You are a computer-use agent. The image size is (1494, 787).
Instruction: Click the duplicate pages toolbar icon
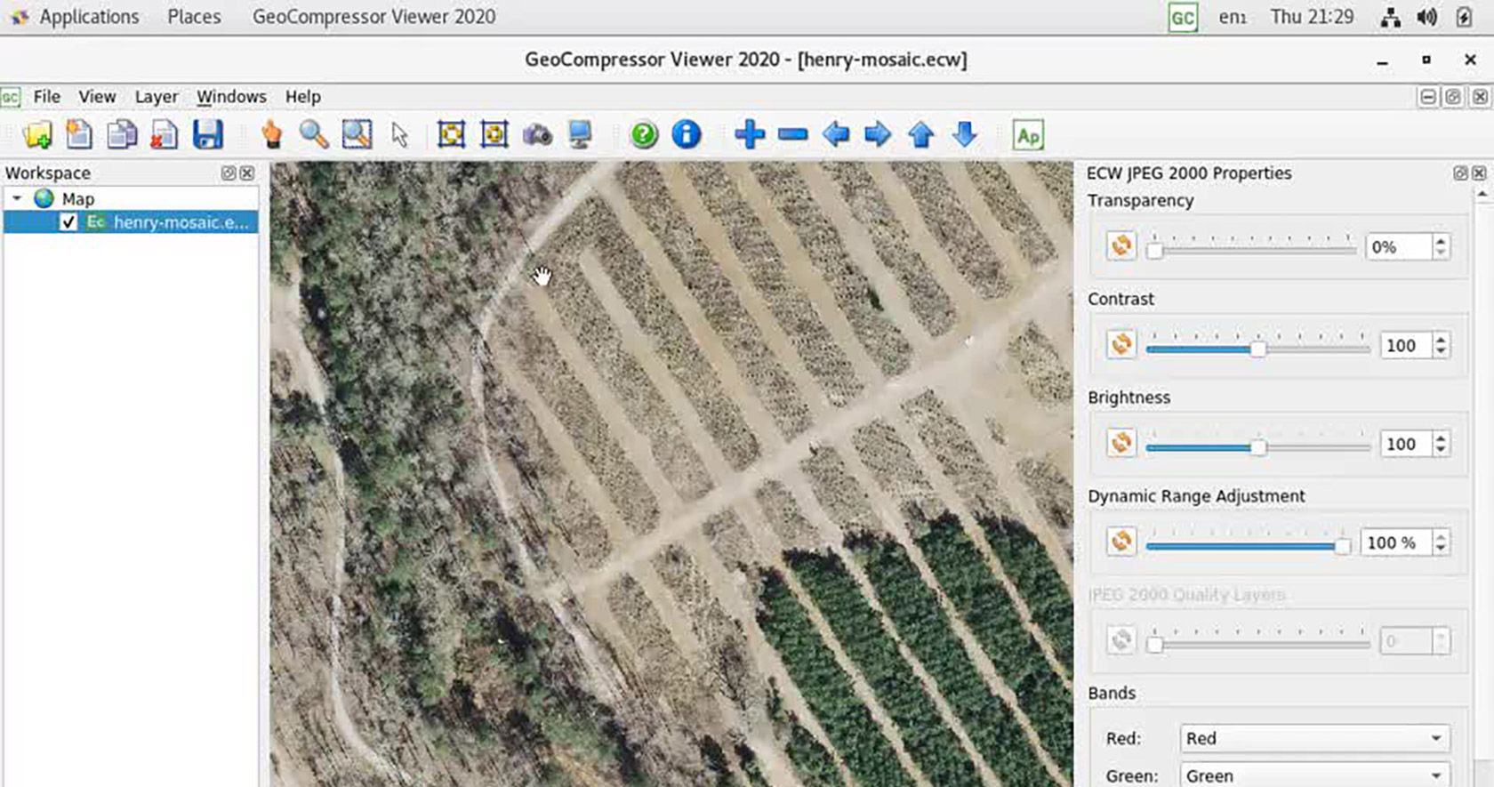[x=122, y=134]
